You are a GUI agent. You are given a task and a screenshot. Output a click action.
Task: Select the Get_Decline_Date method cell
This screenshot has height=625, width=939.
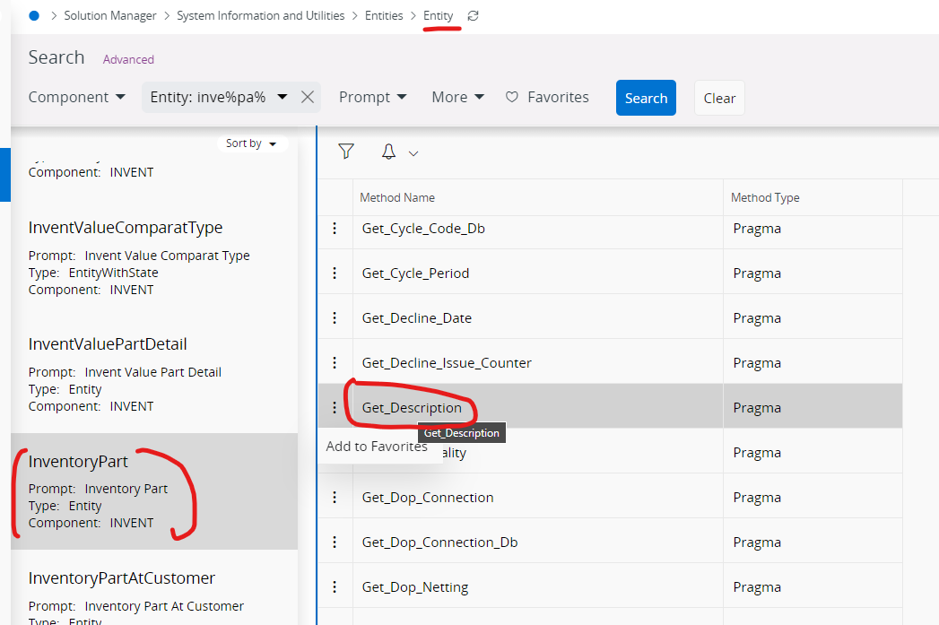tap(538, 318)
